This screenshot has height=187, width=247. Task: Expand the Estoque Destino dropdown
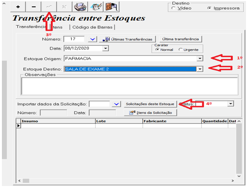[x=200, y=69]
